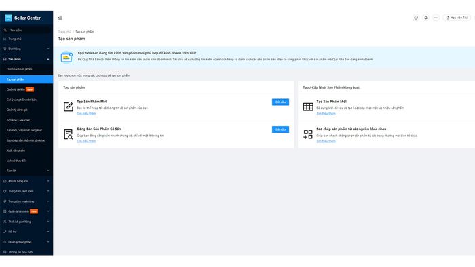Open Gợi ý sản phẩm nên bán

tap(26, 100)
